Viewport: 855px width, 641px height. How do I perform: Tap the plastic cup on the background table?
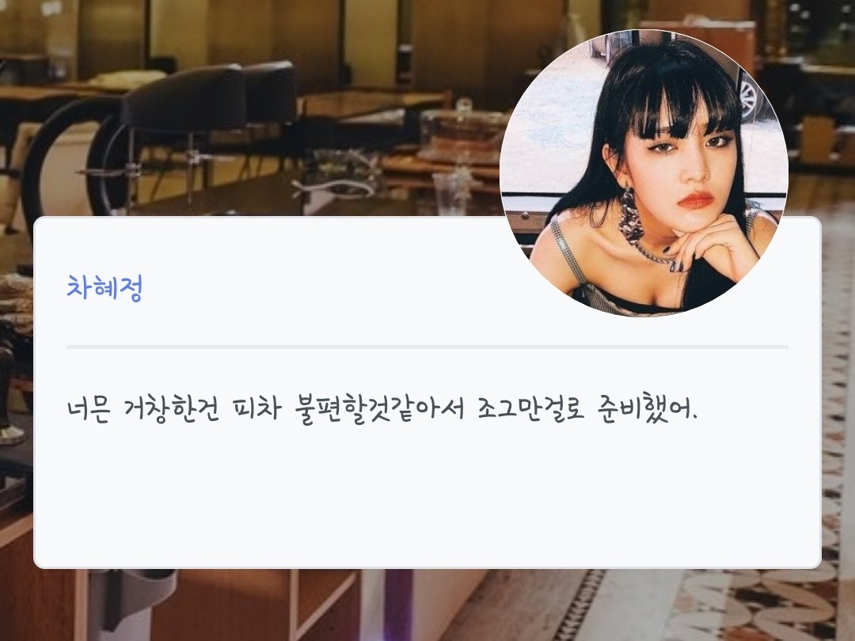pyautogui.click(x=451, y=194)
